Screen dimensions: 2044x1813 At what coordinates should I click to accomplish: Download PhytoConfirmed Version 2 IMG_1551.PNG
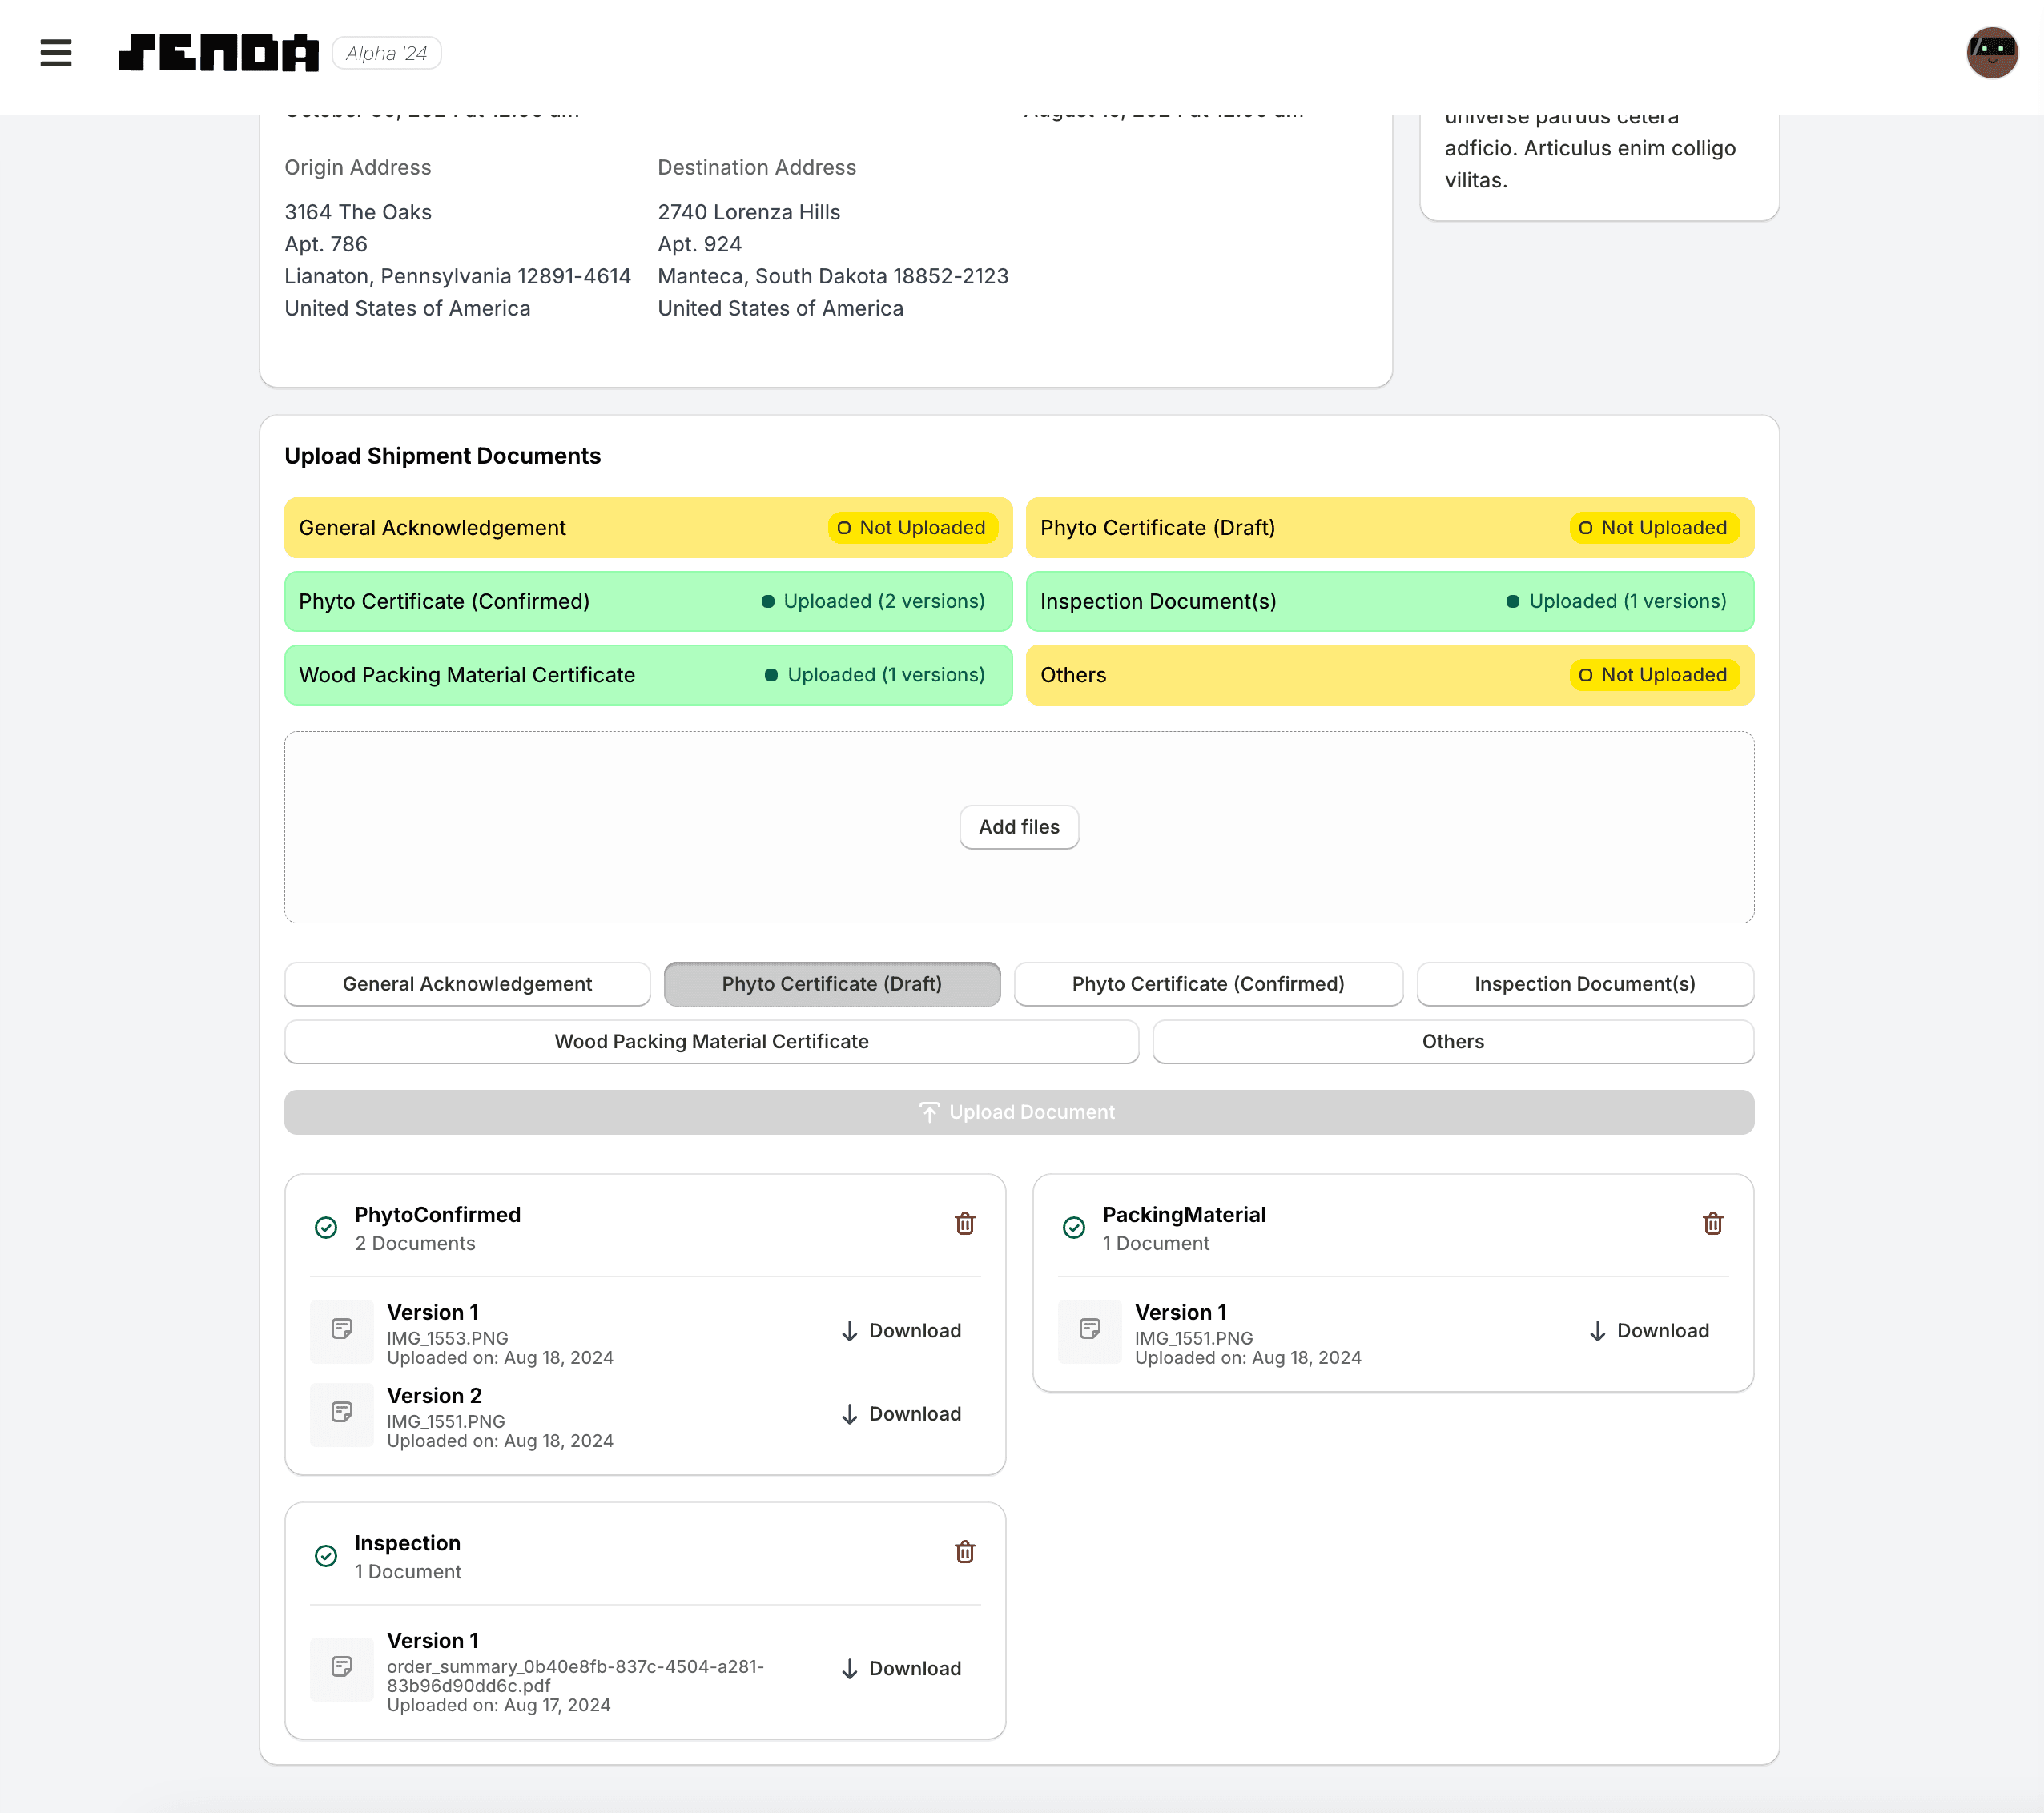pyautogui.click(x=901, y=1413)
